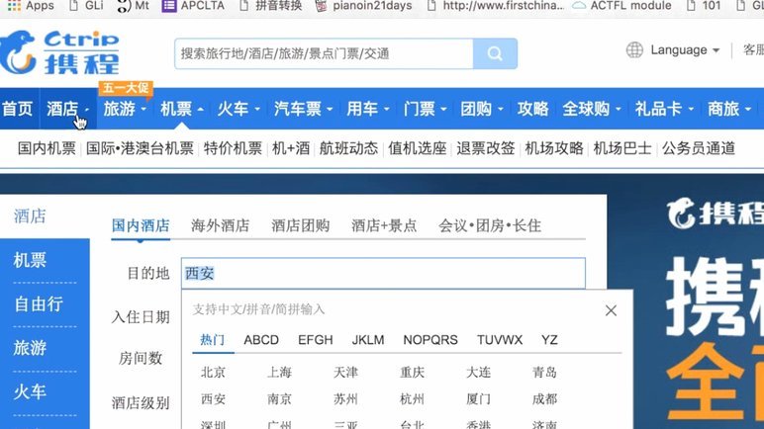
Task: Choose 上海 from hot cities
Action: [279, 373]
